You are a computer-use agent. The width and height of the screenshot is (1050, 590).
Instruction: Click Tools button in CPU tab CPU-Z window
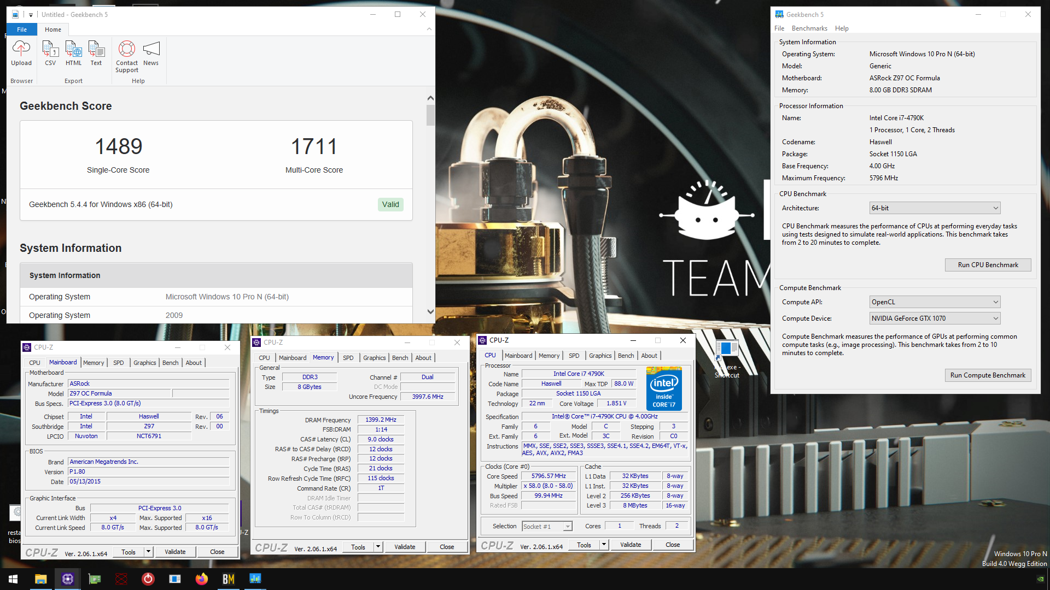(x=584, y=545)
